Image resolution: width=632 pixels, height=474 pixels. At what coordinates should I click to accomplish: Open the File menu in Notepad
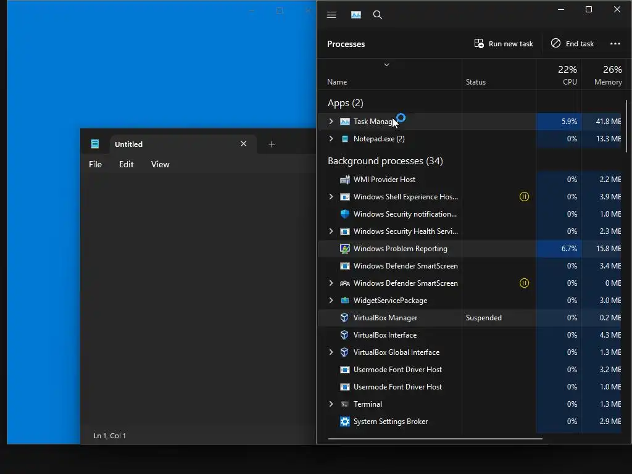tap(95, 164)
